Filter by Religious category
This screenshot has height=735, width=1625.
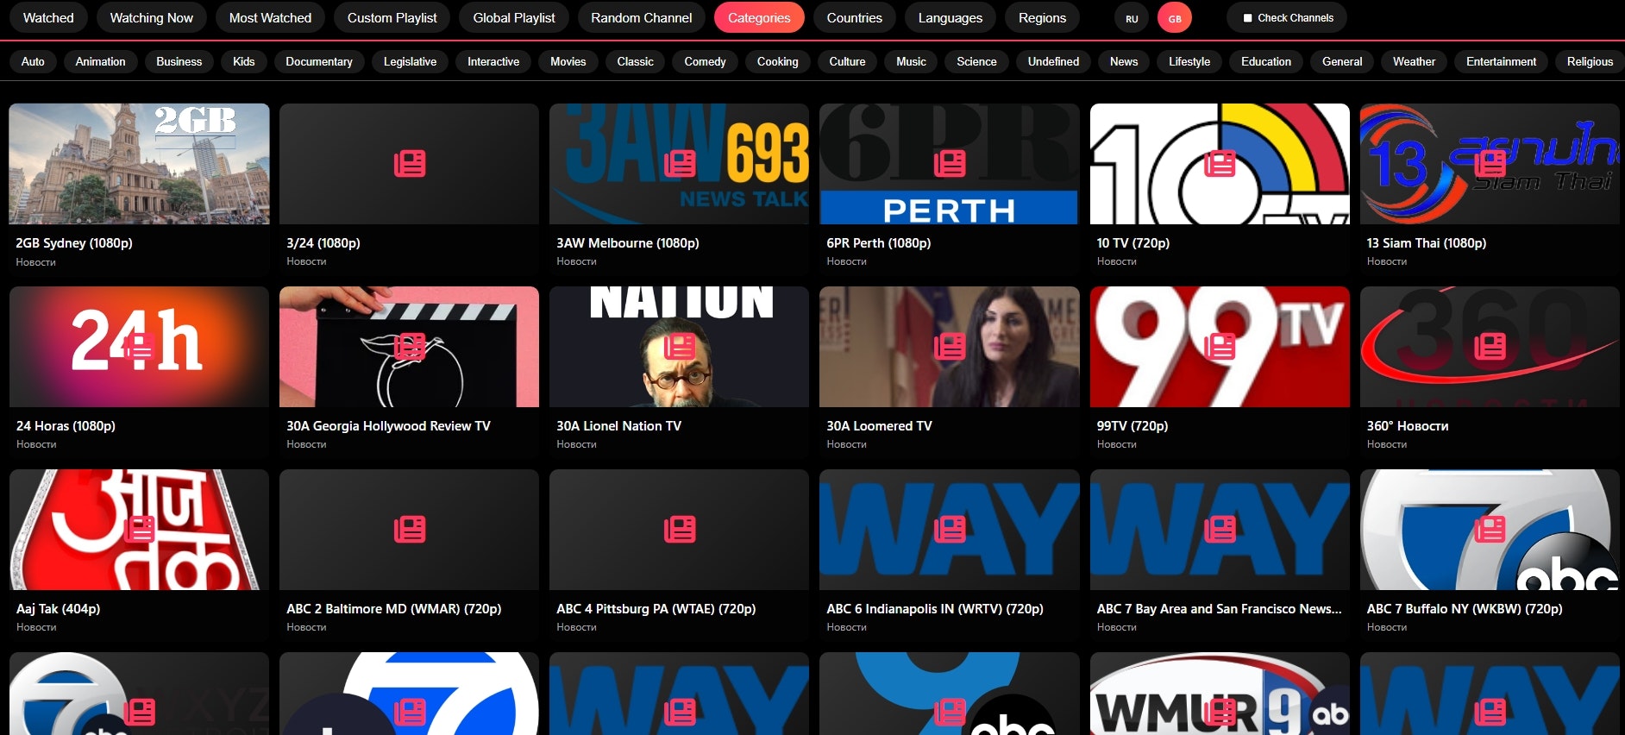click(x=1590, y=61)
